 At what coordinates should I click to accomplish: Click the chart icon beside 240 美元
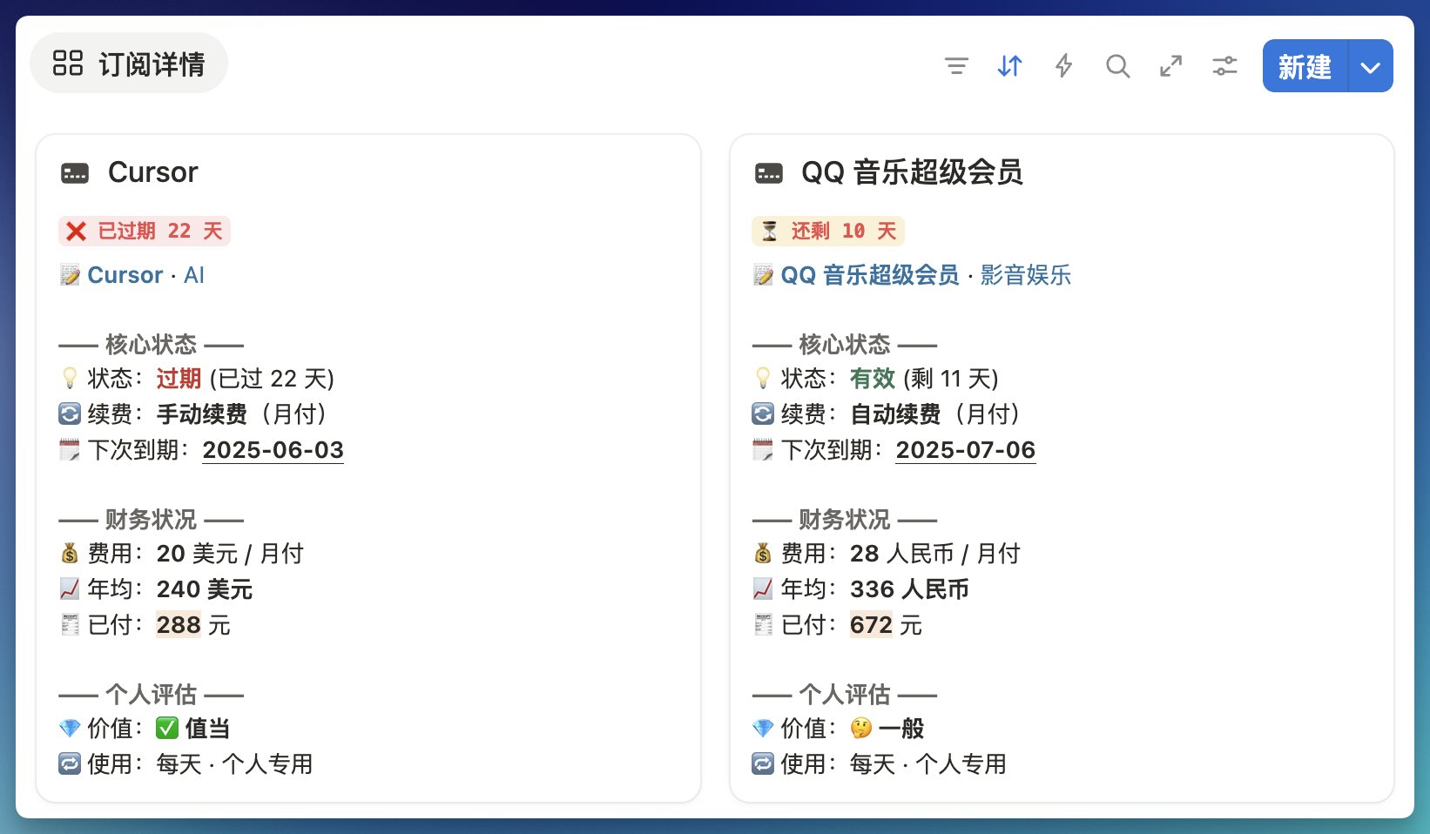(70, 589)
